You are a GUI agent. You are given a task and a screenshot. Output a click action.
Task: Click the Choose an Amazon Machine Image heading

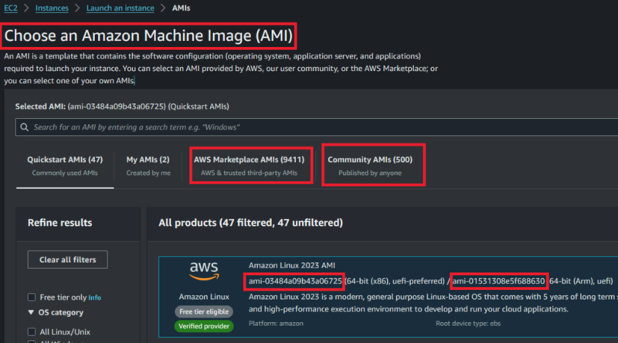click(x=148, y=35)
